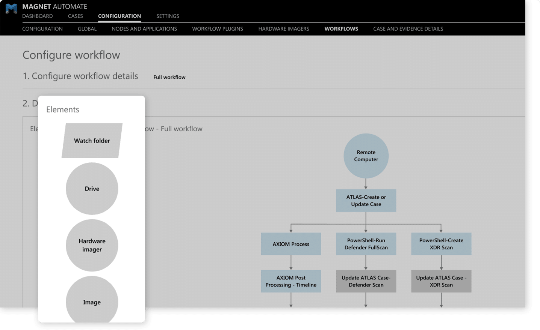
Task: Select the Remote Computer node
Action: click(366, 156)
